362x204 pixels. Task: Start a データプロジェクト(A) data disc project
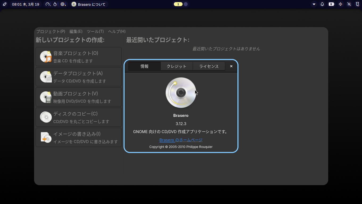tap(79, 77)
